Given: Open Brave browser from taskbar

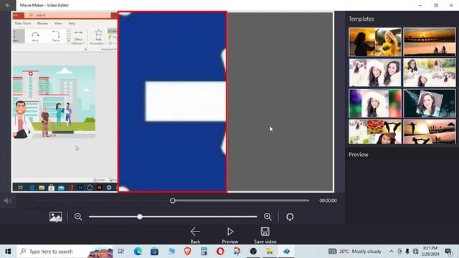Looking at the screenshot, I should (x=187, y=252).
